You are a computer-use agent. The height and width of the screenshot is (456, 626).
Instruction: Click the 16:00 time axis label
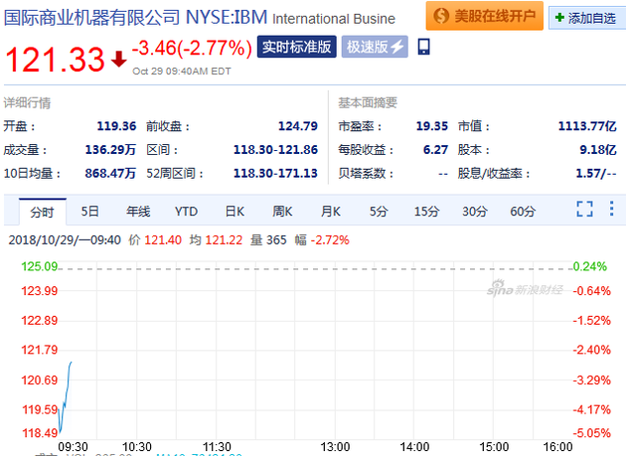pos(557,447)
